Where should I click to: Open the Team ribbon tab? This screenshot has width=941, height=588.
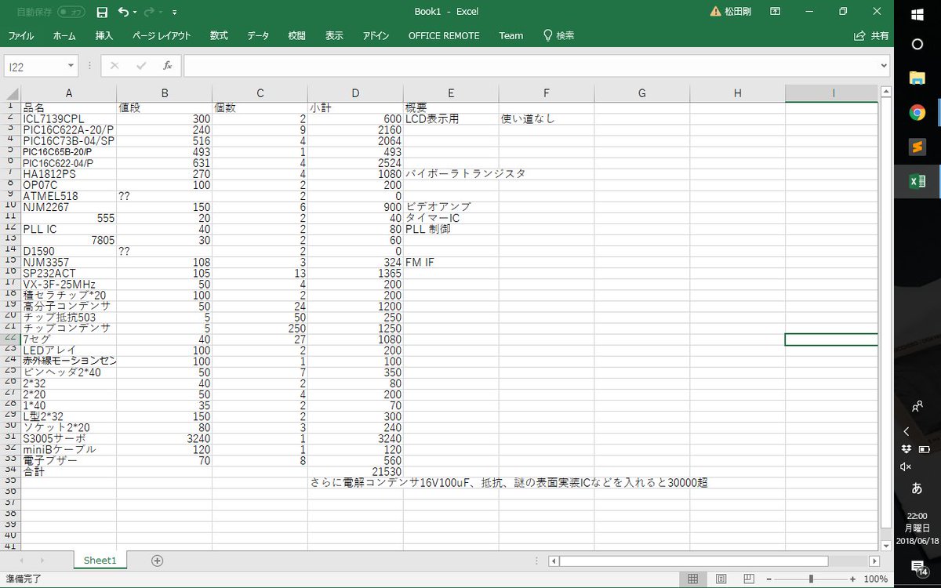(x=511, y=35)
